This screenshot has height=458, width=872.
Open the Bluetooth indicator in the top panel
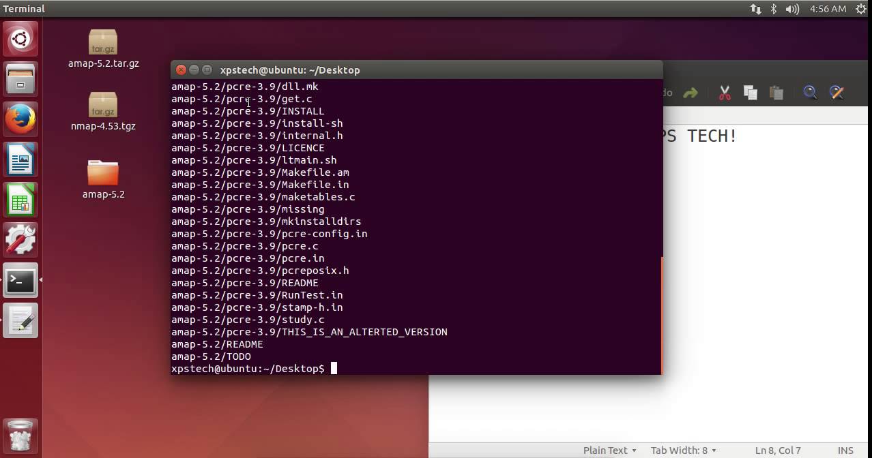click(774, 9)
